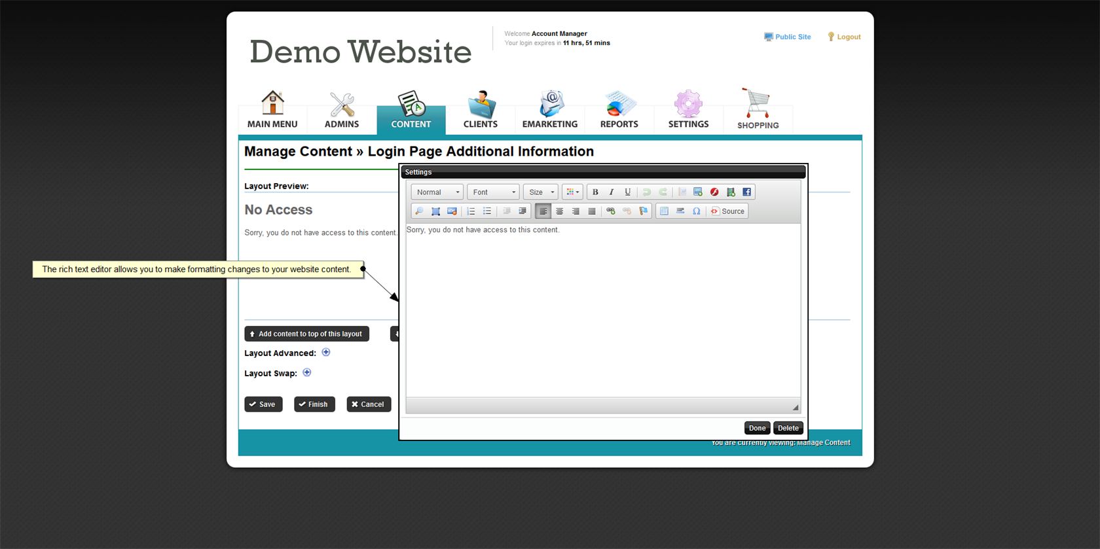Open the Emarketing tab

click(549, 110)
